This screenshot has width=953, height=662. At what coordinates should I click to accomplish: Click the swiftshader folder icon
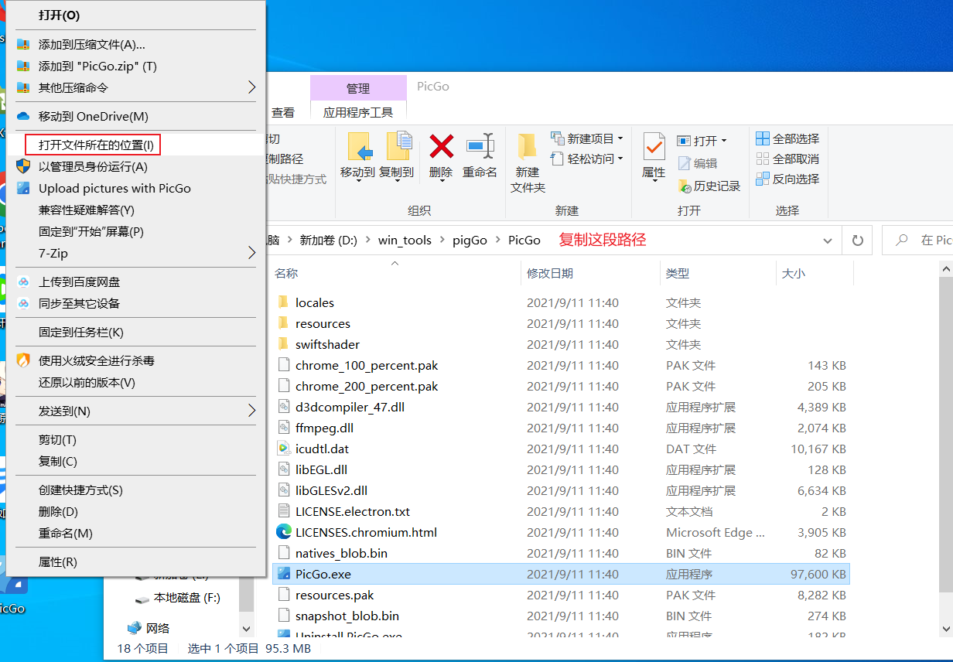coord(284,344)
